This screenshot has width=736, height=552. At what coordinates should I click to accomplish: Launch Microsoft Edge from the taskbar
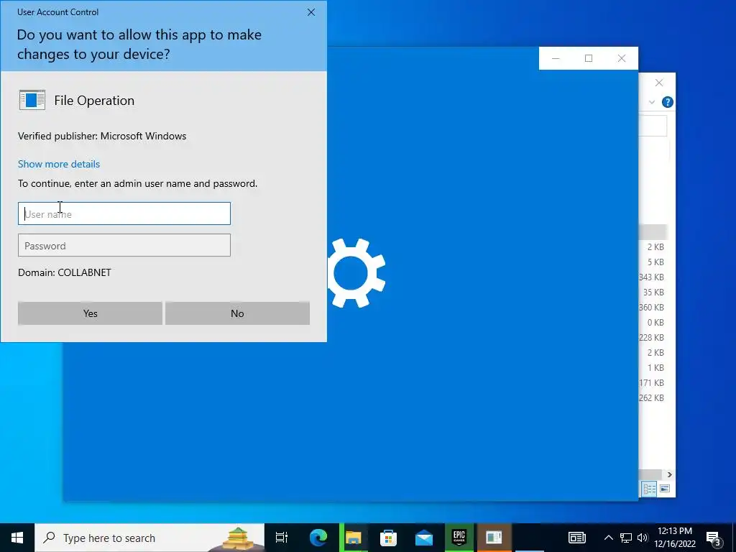click(x=318, y=538)
